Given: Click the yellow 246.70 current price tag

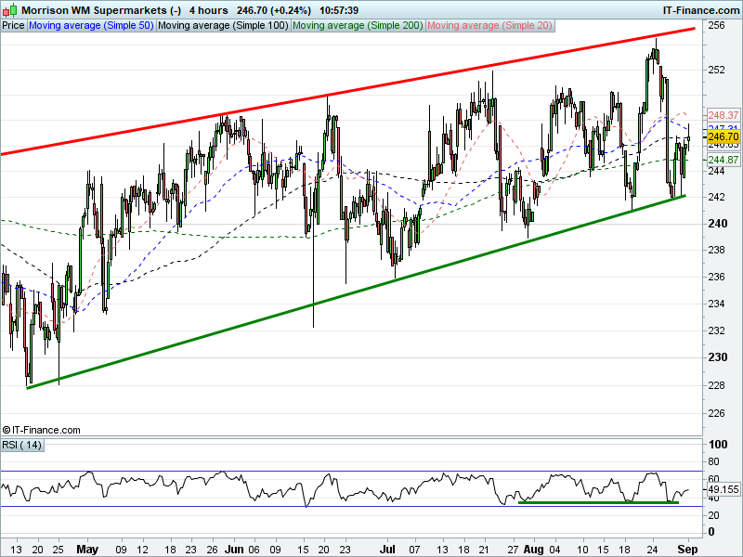Looking at the screenshot, I should (x=723, y=136).
